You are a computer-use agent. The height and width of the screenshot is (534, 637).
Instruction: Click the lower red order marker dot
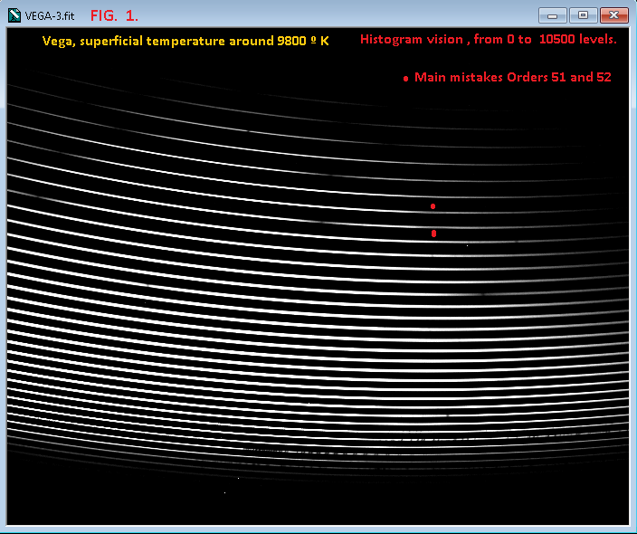[434, 234]
